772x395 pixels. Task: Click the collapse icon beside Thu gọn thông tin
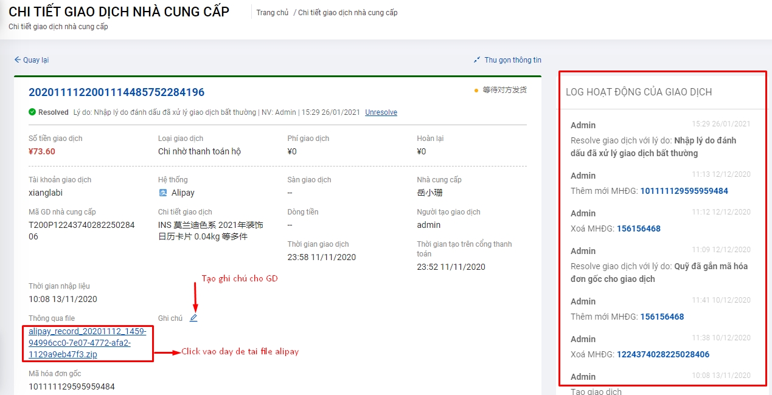pyautogui.click(x=477, y=60)
